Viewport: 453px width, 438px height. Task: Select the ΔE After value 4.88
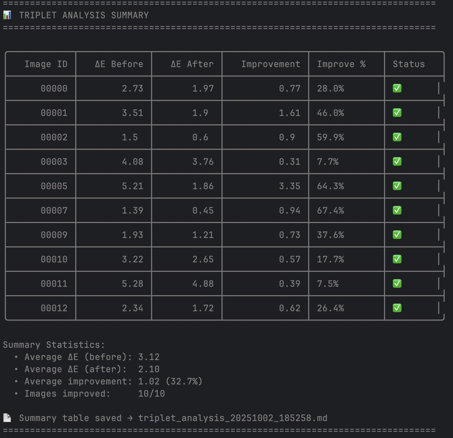pyautogui.click(x=203, y=284)
